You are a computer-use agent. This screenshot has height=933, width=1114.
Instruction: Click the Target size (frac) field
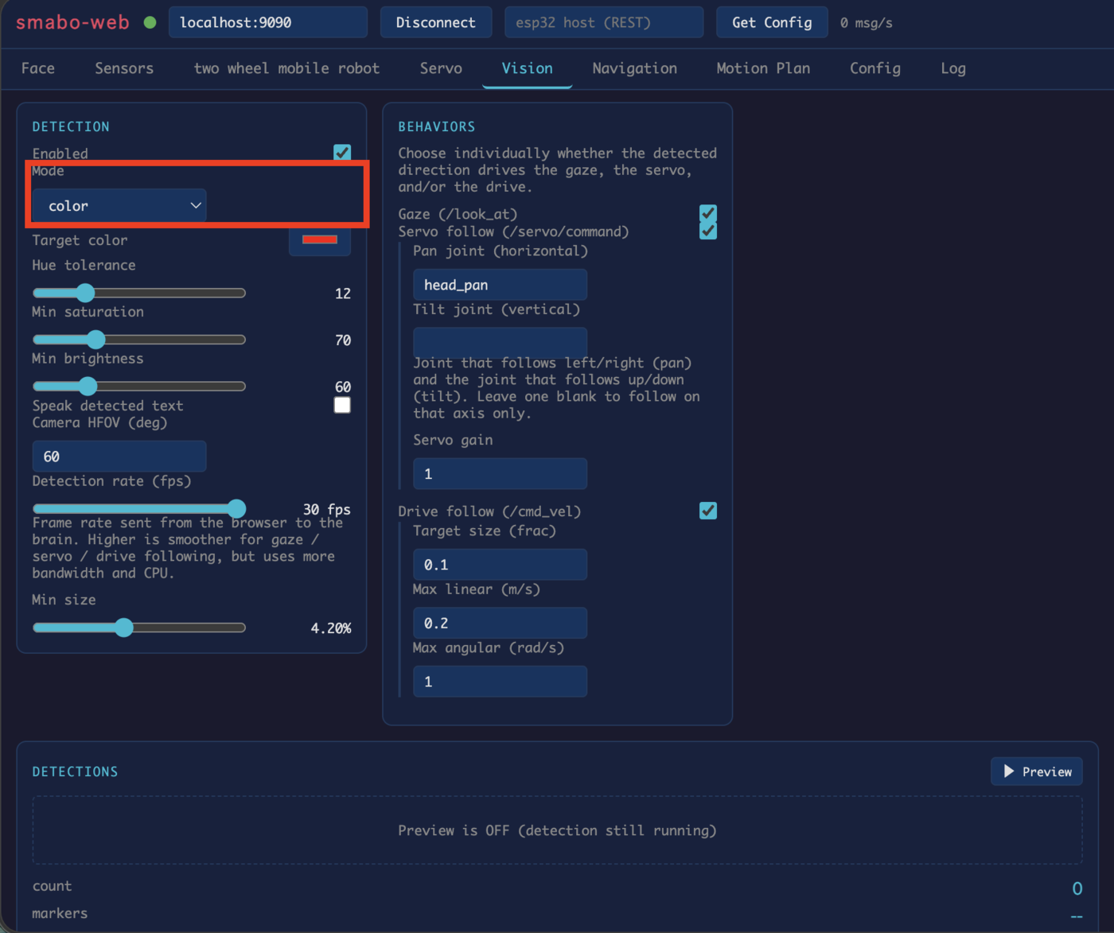coord(500,565)
